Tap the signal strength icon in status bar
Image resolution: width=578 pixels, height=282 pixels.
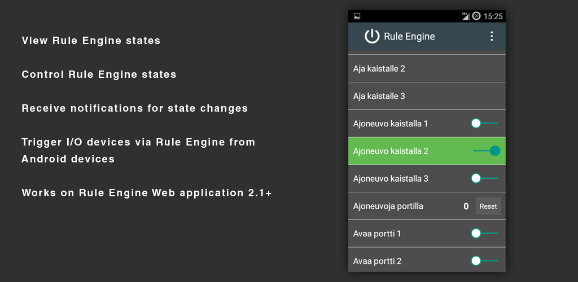(466, 16)
